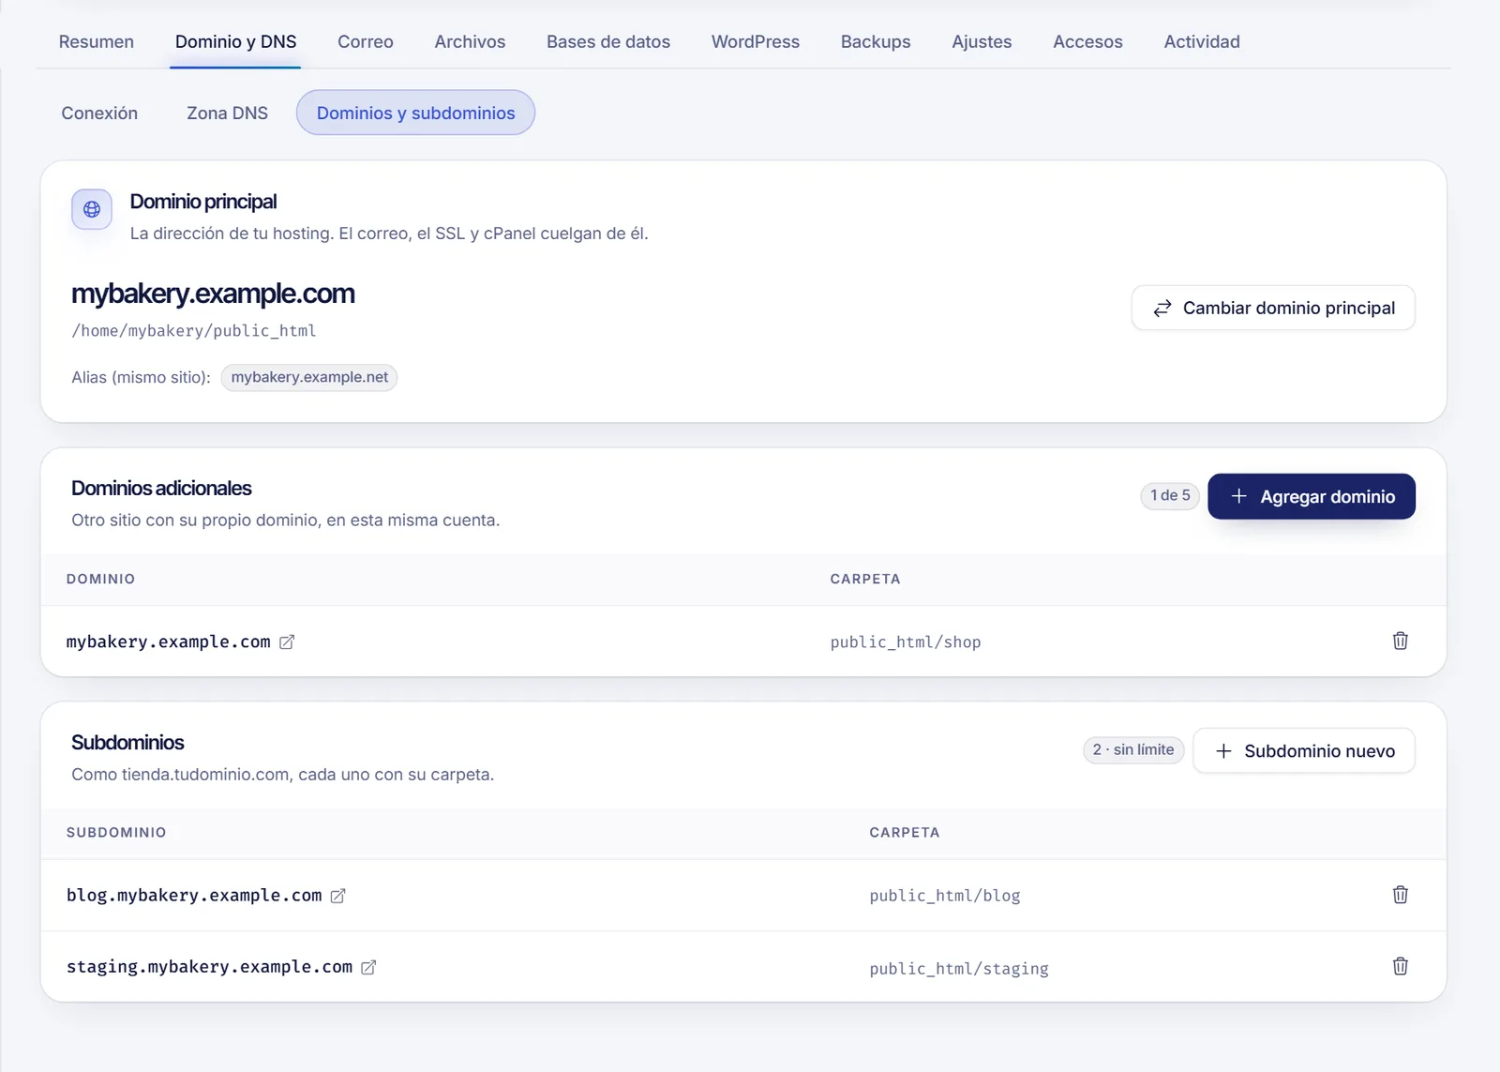Click the public_html/shop folder cell
Screen dimensions: 1500x1072
(906, 642)
